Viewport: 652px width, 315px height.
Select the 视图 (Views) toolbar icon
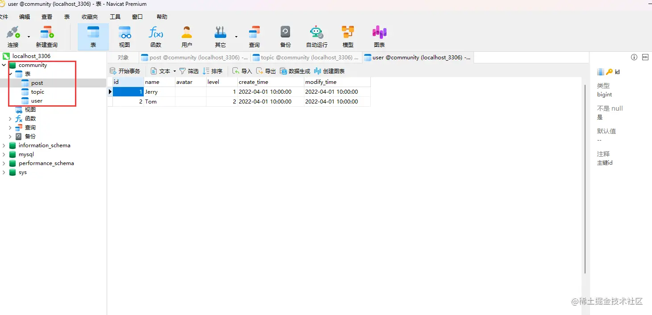click(125, 36)
